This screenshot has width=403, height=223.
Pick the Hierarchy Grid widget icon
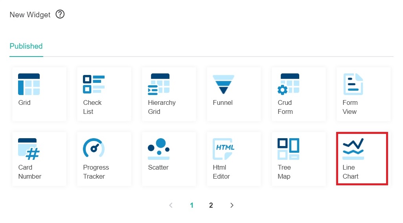tap(158, 84)
